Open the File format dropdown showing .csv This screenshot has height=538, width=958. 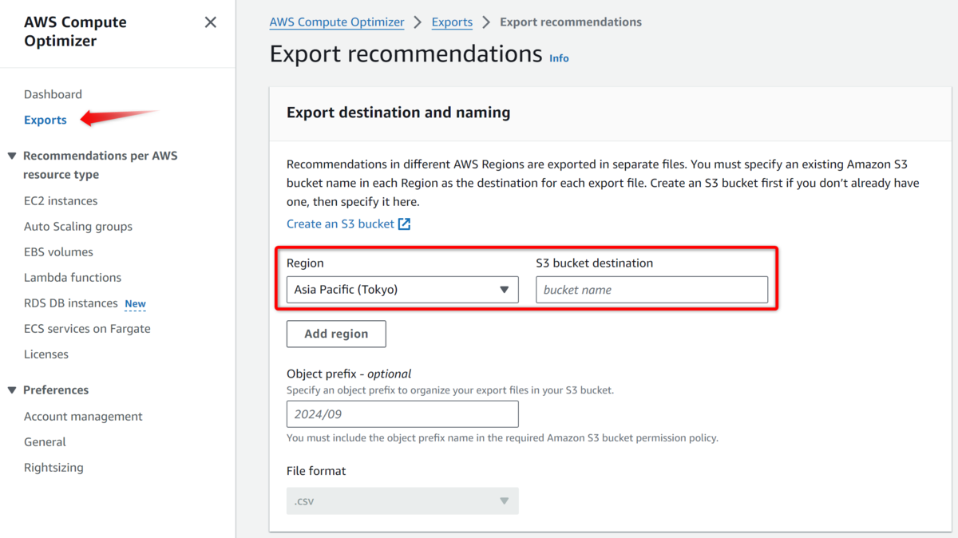[402, 501]
